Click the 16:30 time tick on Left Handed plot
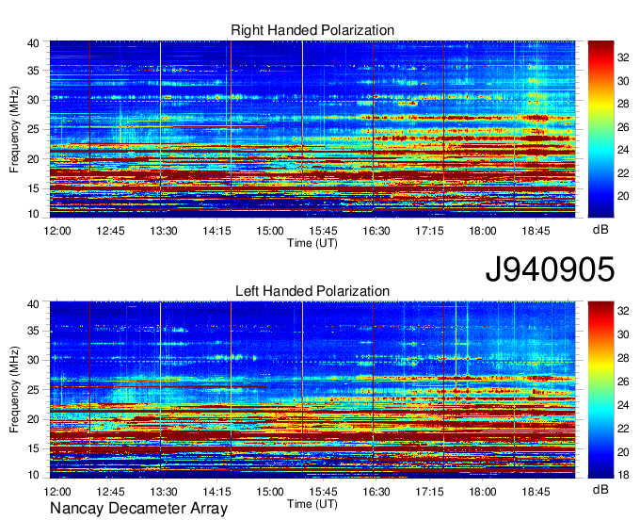The width and height of the screenshot is (640, 520). click(x=376, y=492)
